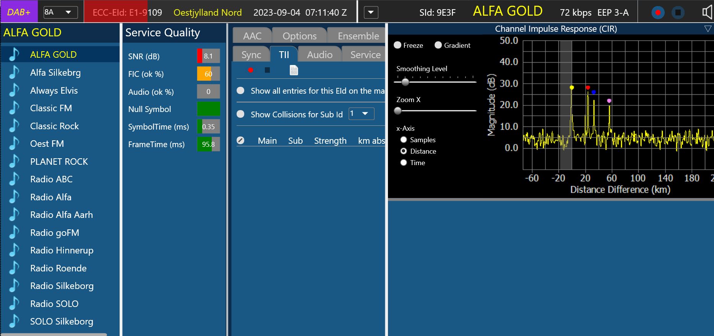Click the Main column header
714x336 pixels.
click(x=267, y=141)
